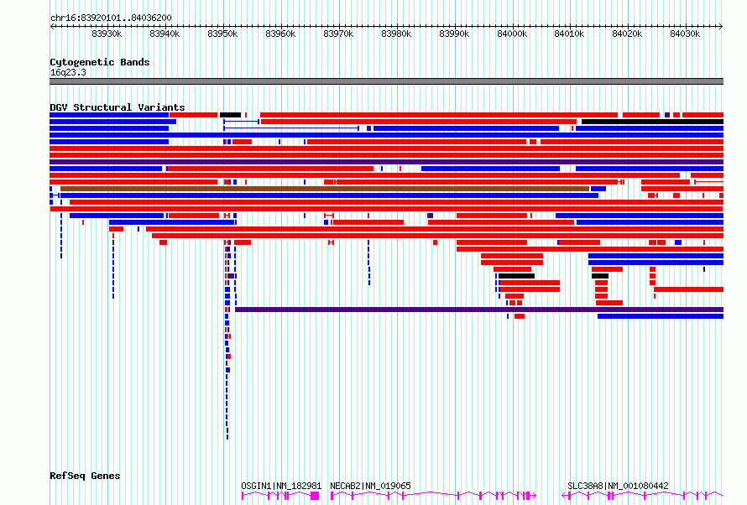Click the long brown structural variant bar
This screenshot has width=747, height=505.
pyautogui.click(x=325, y=189)
